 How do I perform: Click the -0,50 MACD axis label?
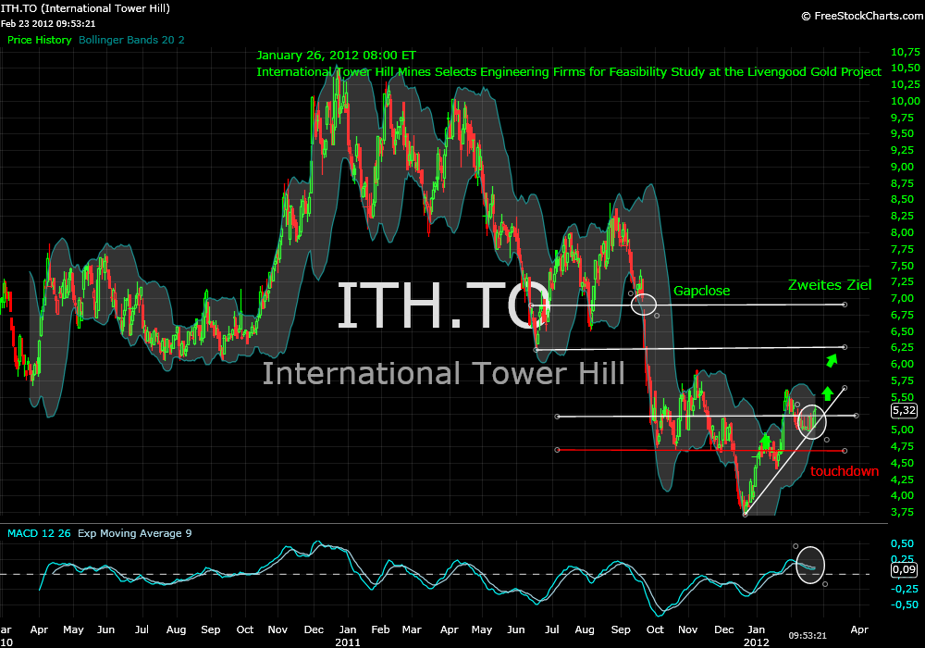[904, 604]
